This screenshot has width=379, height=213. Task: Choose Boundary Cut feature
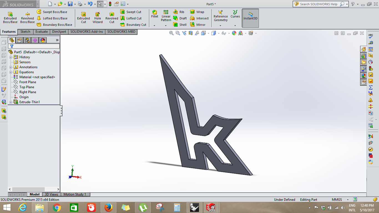point(133,25)
